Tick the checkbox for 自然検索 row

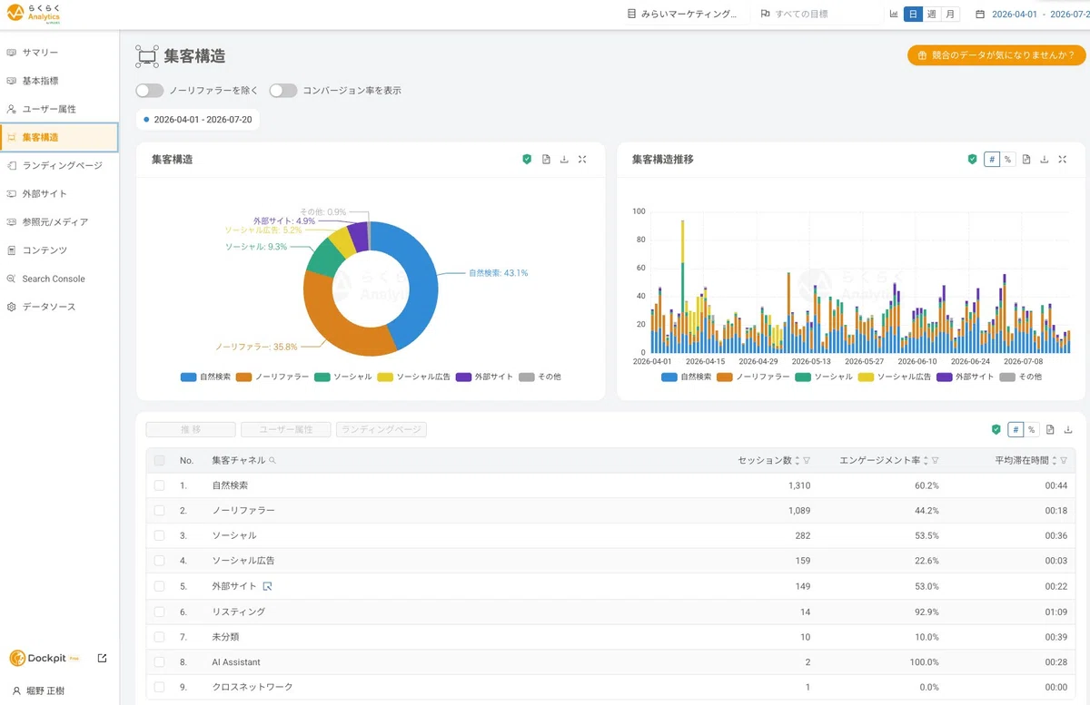point(160,485)
